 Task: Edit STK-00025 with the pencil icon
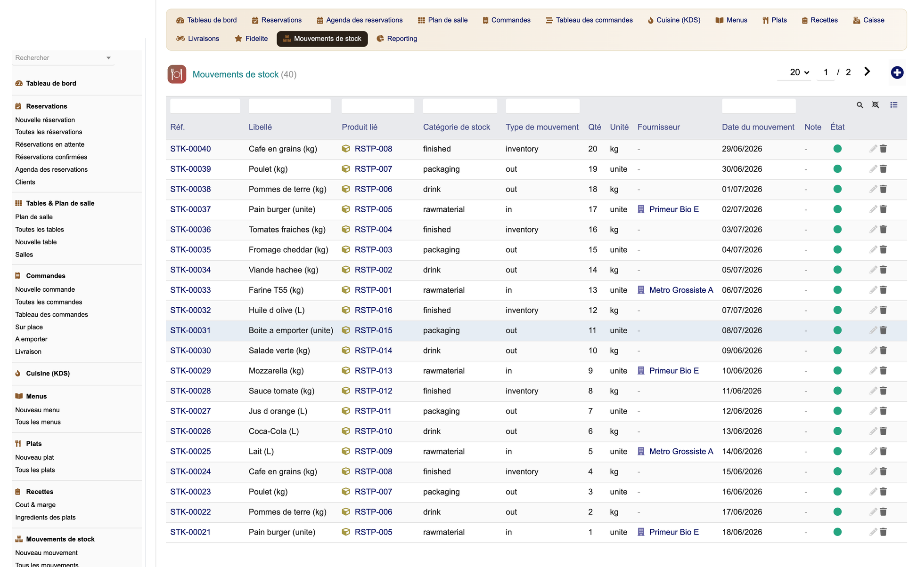click(873, 451)
